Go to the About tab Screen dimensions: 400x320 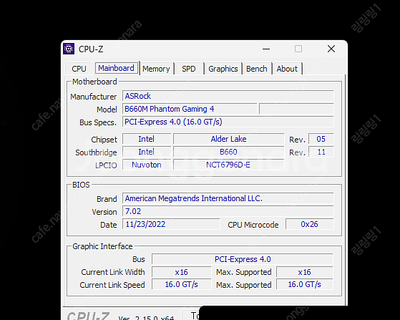click(x=287, y=69)
